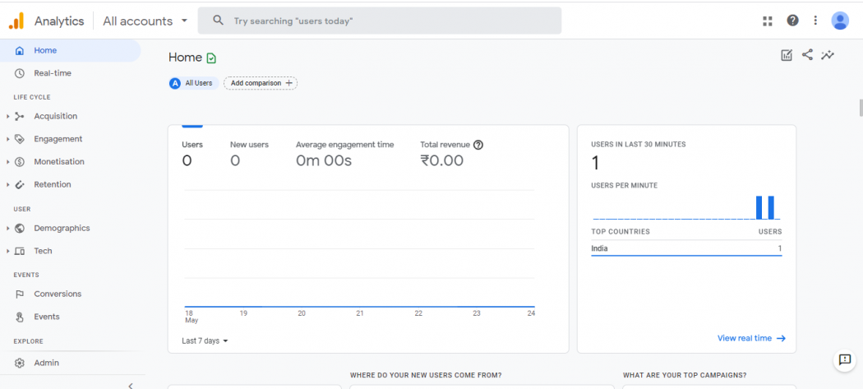Click the Tech devices icon
The width and height of the screenshot is (863, 389).
coord(20,251)
